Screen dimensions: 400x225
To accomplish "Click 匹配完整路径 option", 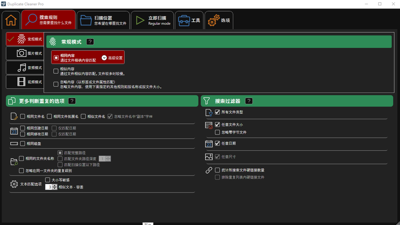I will coord(60,153).
